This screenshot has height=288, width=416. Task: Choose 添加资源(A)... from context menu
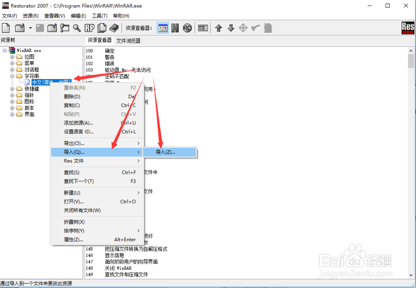click(x=97, y=123)
